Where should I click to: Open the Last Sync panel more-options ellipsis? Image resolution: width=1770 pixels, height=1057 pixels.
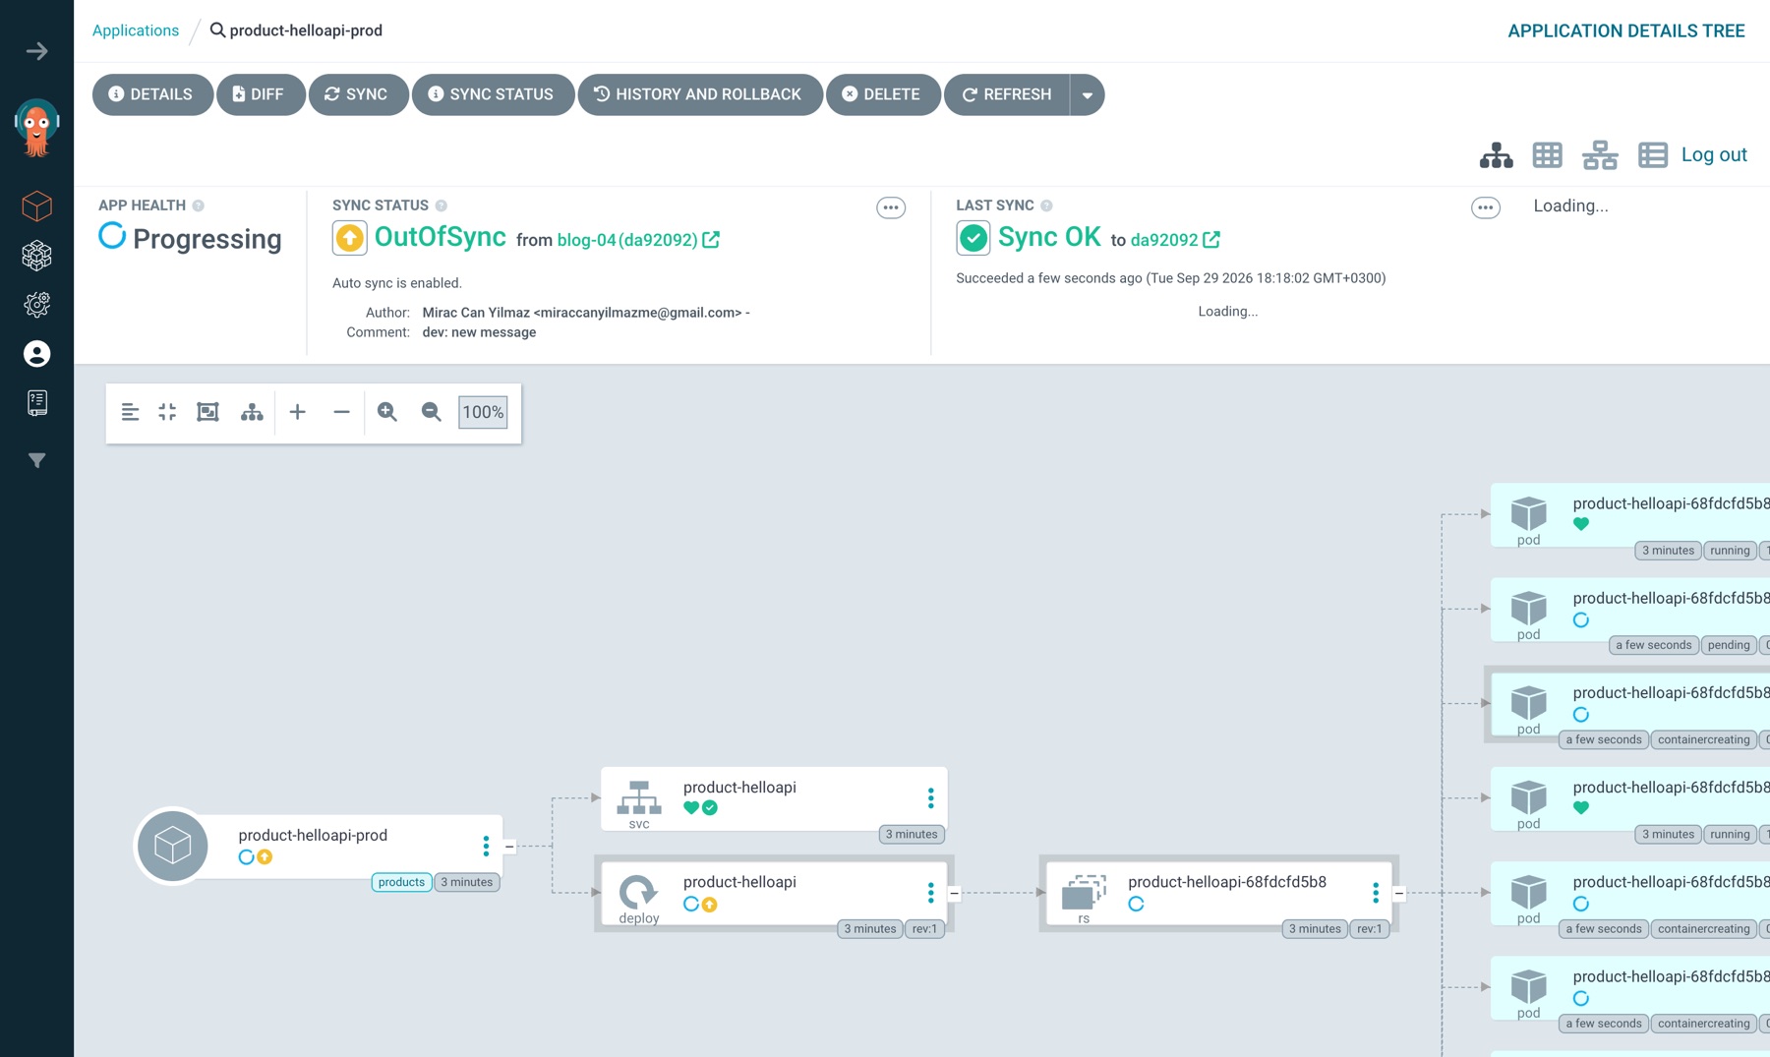pyautogui.click(x=1485, y=207)
